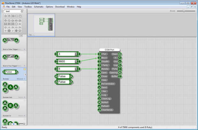
Task: Open the Help menu
Action: coord(79,7)
